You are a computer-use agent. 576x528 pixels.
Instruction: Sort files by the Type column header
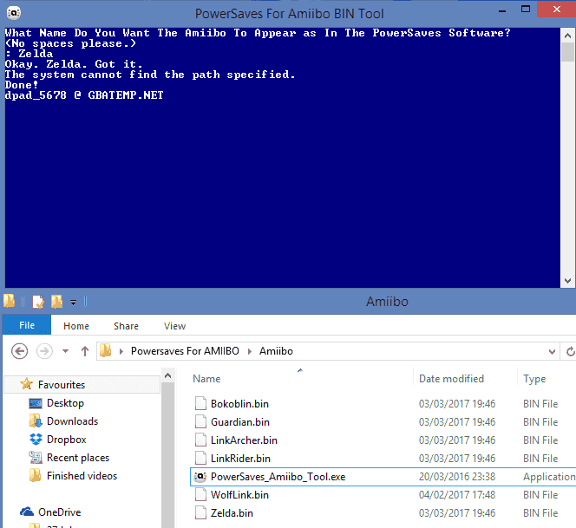pyautogui.click(x=534, y=379)
